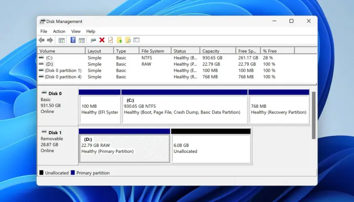Click the Unallocated legend label
354x202 pixels.
point(56,173)
